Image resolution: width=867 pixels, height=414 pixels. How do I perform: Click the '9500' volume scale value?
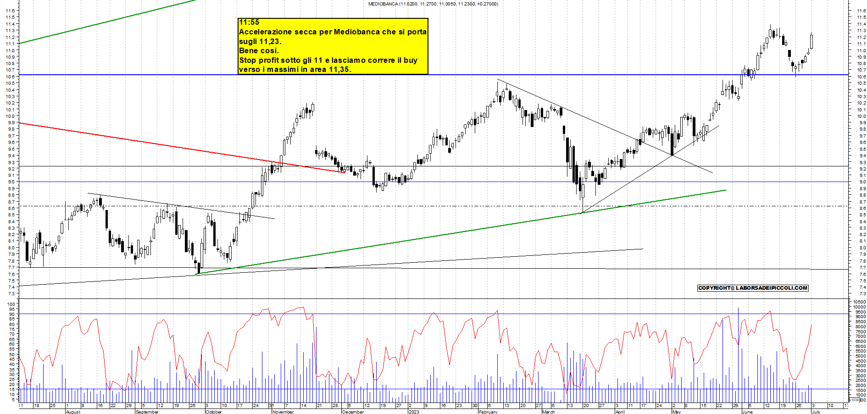pyautogui.click(x=861, y=312)
